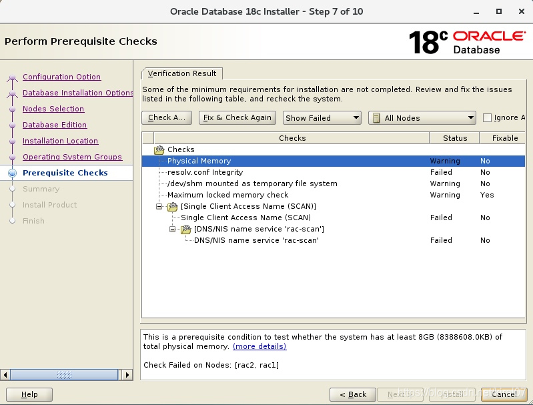Open the more details link
The width and height of the screenshot is (533, 405).
tap(259, 346)
